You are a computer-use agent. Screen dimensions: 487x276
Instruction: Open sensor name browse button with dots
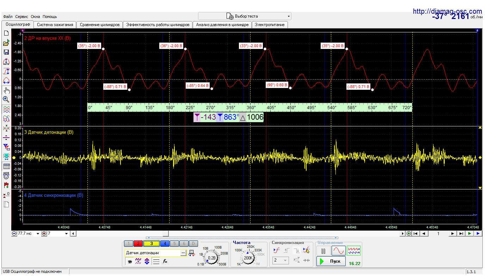(x=183, y=253)
